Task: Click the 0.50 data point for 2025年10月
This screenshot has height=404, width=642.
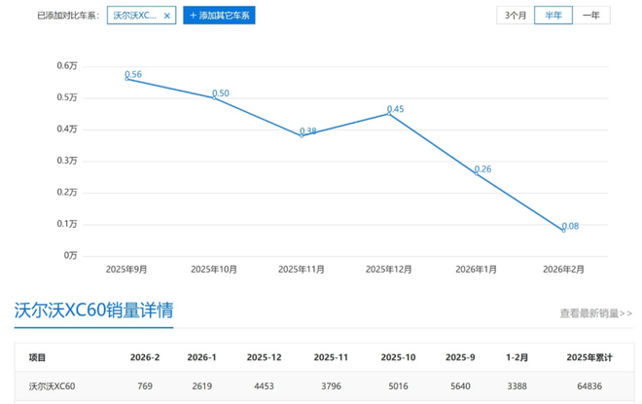Action: (214, 97)
